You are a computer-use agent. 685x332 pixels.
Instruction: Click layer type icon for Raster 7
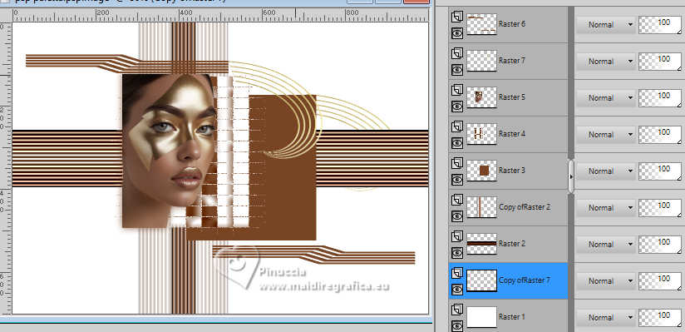[x=457, y=53]
